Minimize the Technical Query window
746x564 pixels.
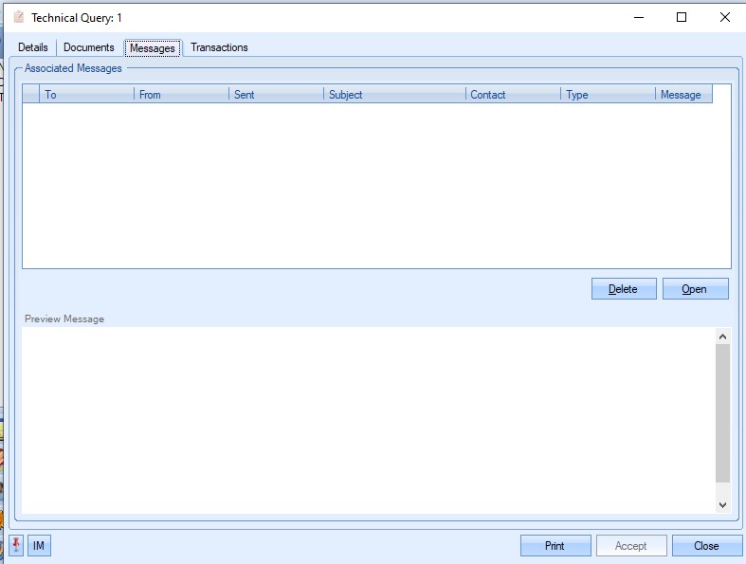[x=639, y=18]
